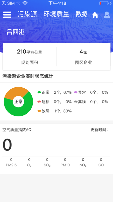
Task: Open the 数据 tab
Action: coord(81,14)
